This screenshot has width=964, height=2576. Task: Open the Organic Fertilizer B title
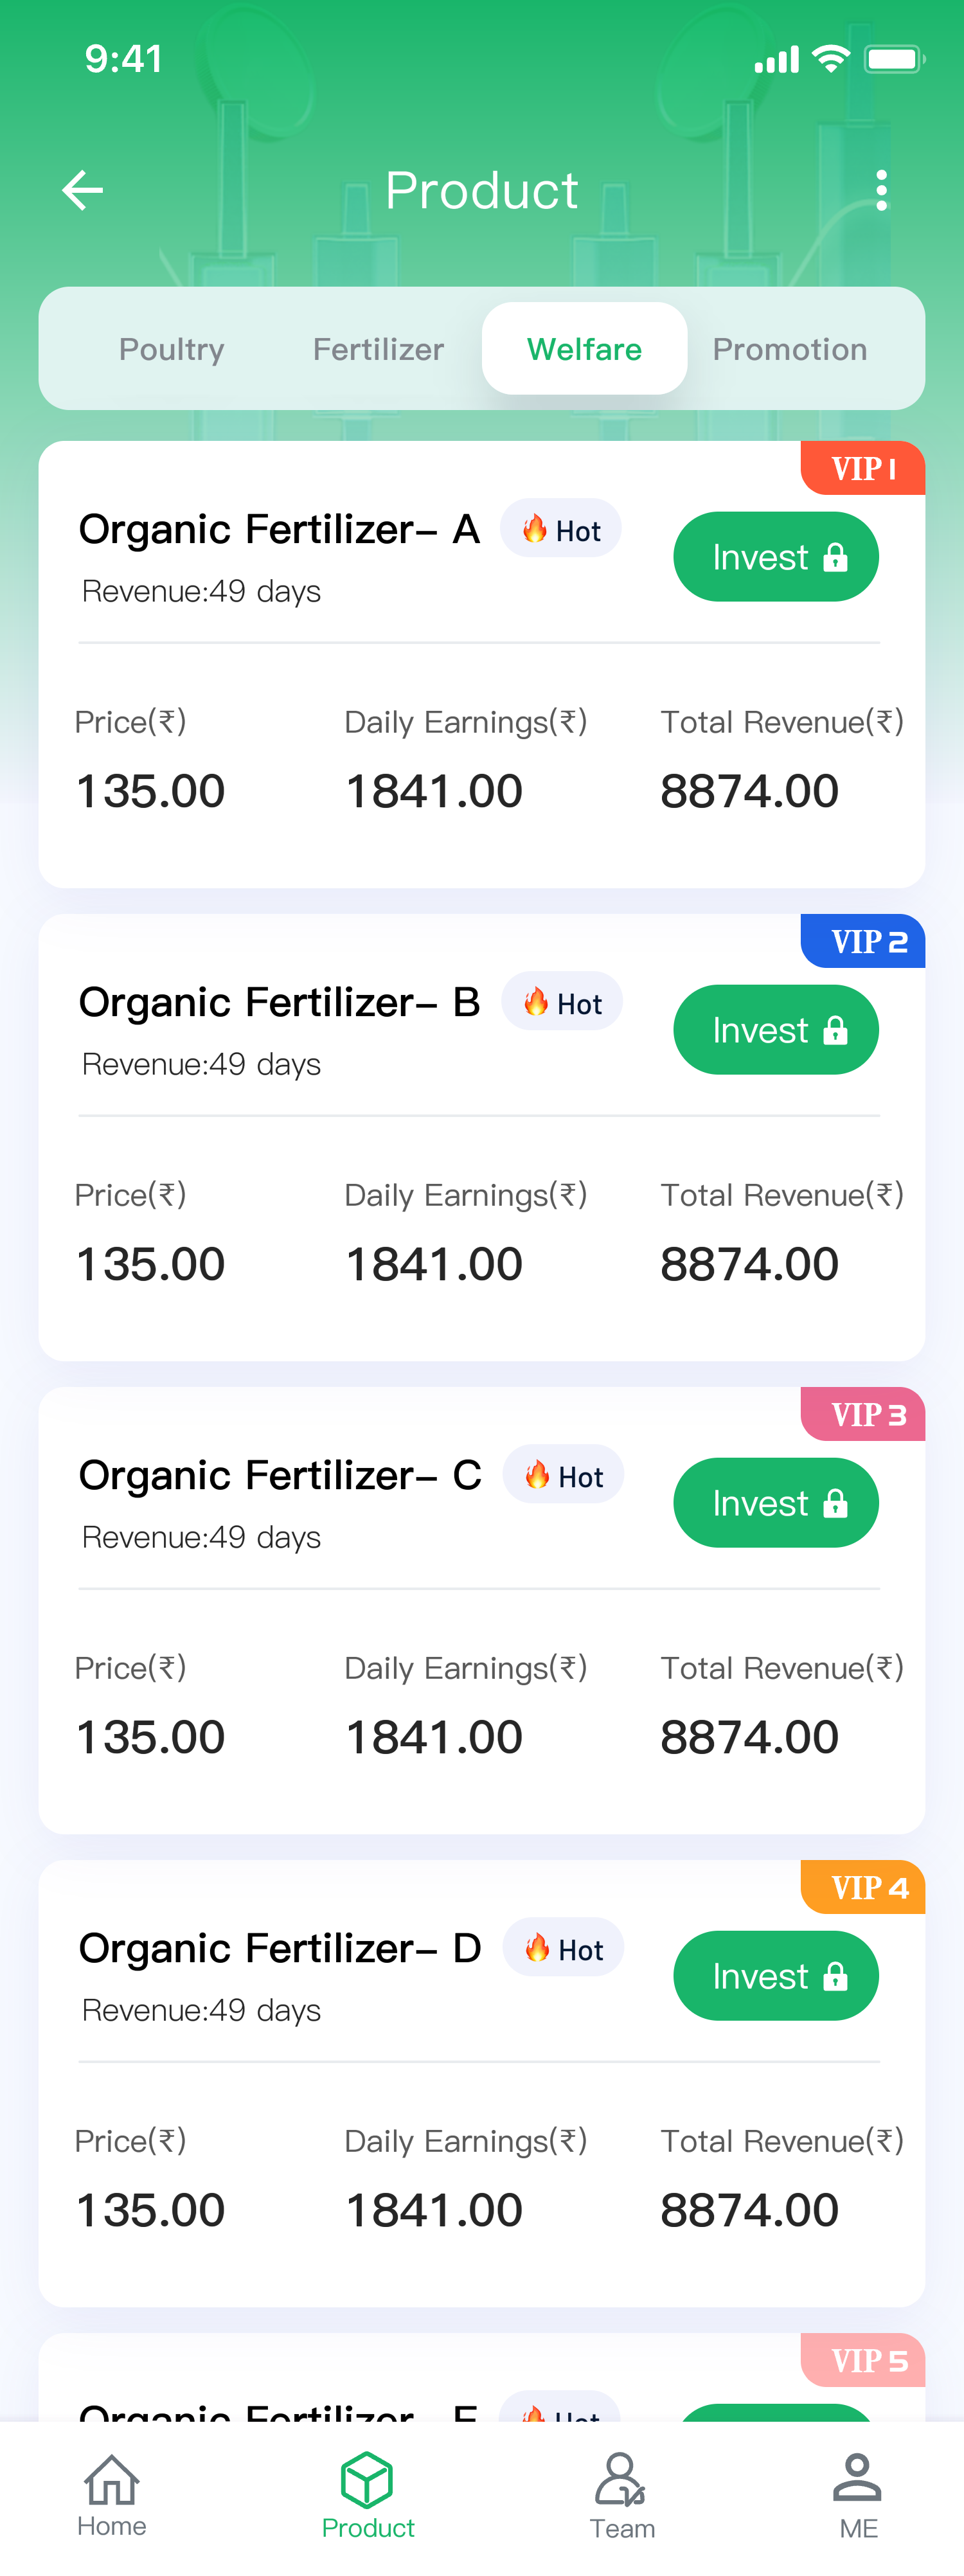(x=280, y=1002)
